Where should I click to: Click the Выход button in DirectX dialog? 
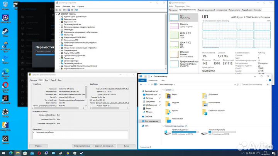point(126,146)
